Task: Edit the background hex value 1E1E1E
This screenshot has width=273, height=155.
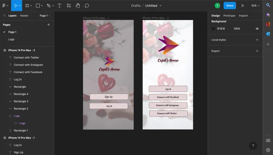Action: [x=221, y=29]
